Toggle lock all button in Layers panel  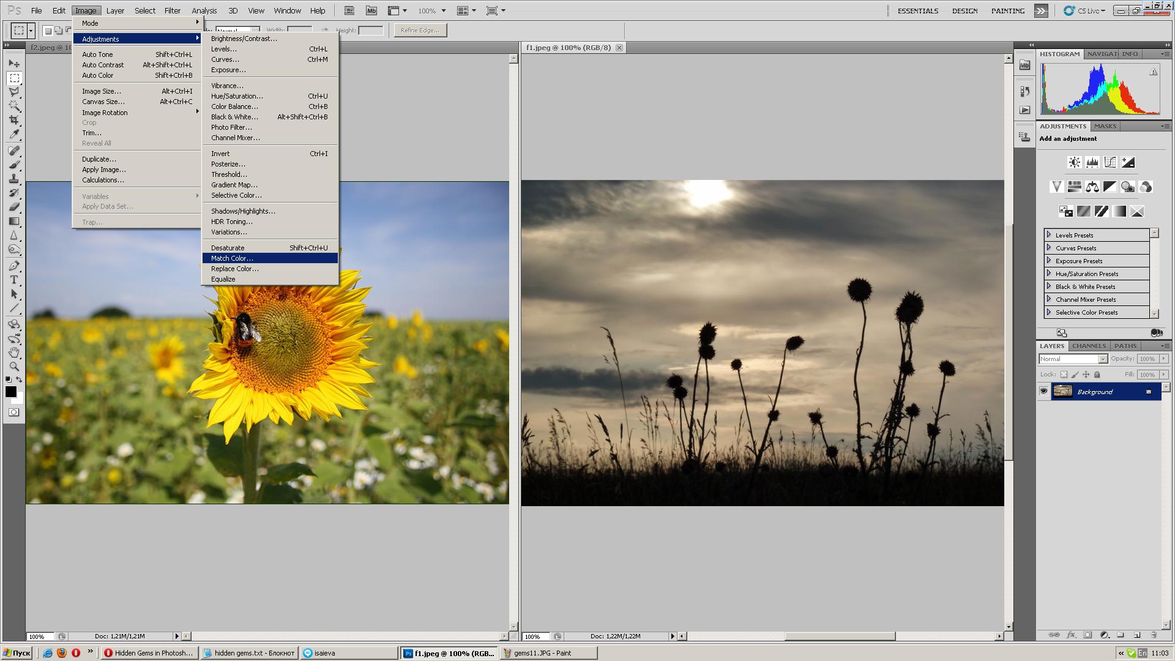[1097, 375]
